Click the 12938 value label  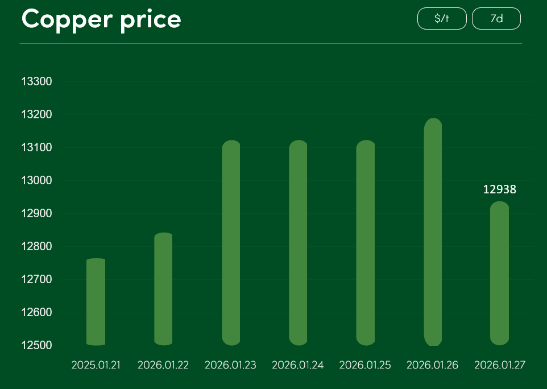pos(499,189)
